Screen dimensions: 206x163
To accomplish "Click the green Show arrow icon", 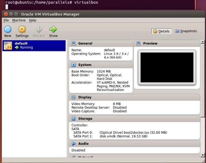I will pyautogui.click(x=53, y=29).
